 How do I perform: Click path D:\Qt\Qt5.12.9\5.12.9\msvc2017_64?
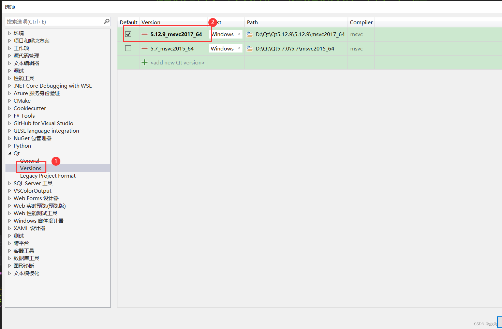pyautogui.click(x=300, y=34)
